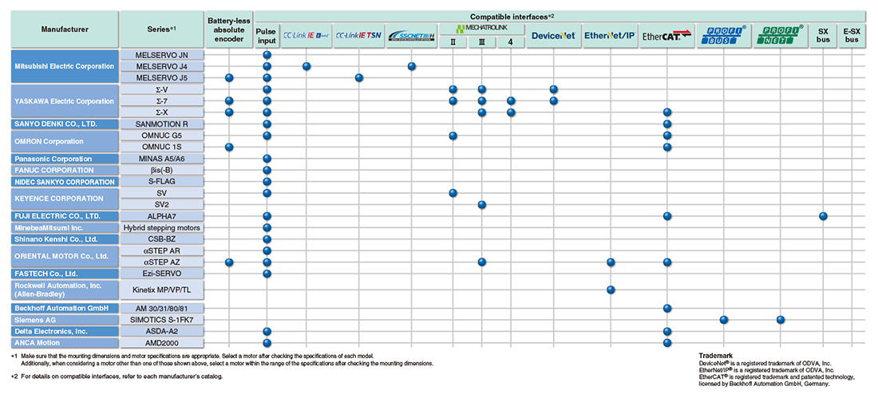
Task: Select Beckhoff Automation GmbH cell
Action: (x=65, y=309)
